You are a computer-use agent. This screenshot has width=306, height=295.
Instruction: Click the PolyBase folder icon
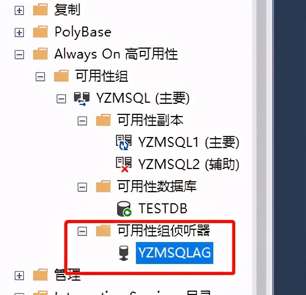(x=40, y=31)
